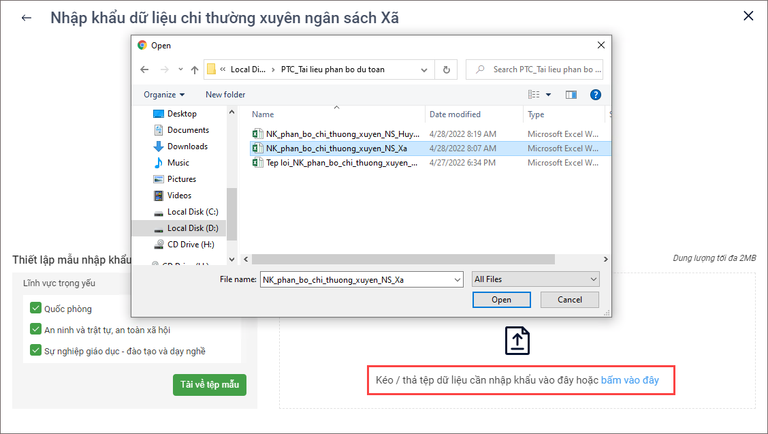Click the 'bấm vào đây' link
This screenshot has height=434, width=768.
click(x=630, y=380)
